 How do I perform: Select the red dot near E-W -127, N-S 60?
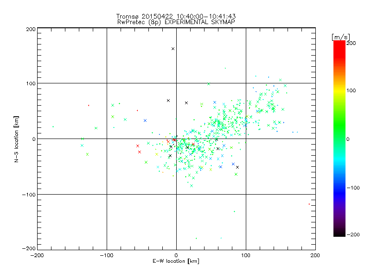(89, 106)
